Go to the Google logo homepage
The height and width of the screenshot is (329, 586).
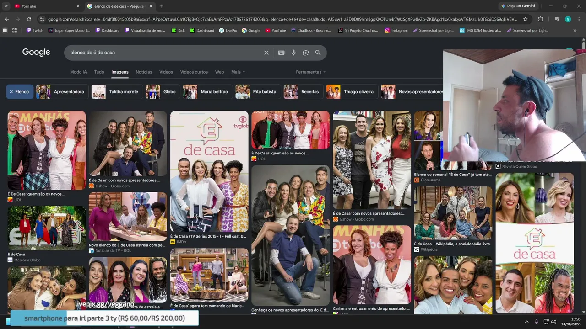[x=36, y=52]
